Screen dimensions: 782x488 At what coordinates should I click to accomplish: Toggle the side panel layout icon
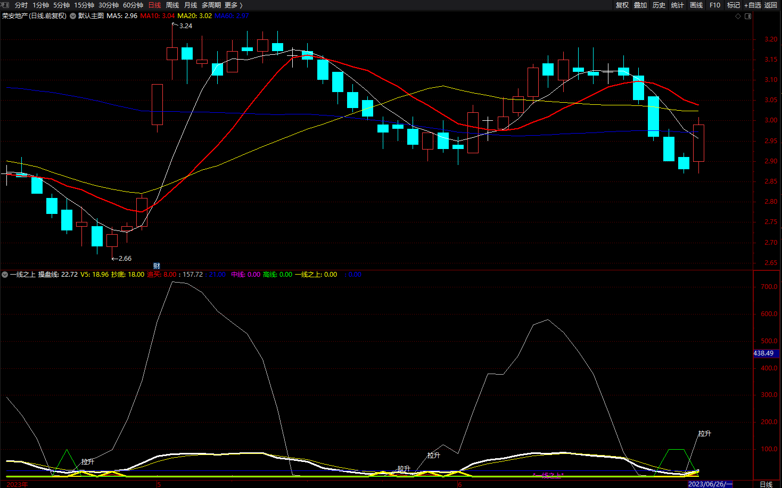coord(748,16)
